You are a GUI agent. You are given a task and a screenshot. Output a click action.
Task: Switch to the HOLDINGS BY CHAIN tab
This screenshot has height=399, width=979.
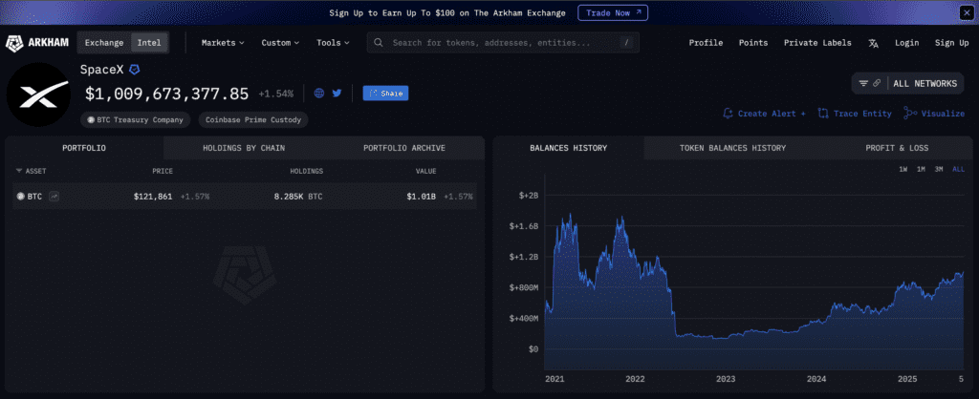244,148
